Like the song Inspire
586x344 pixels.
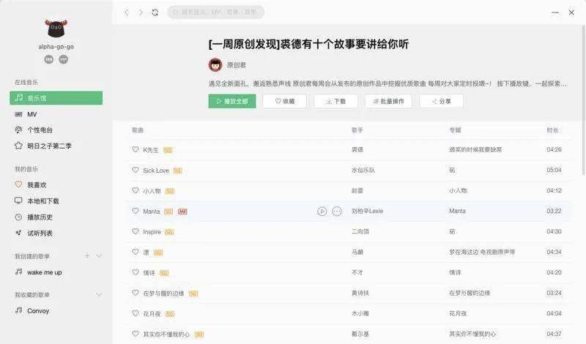pos(136,231)
